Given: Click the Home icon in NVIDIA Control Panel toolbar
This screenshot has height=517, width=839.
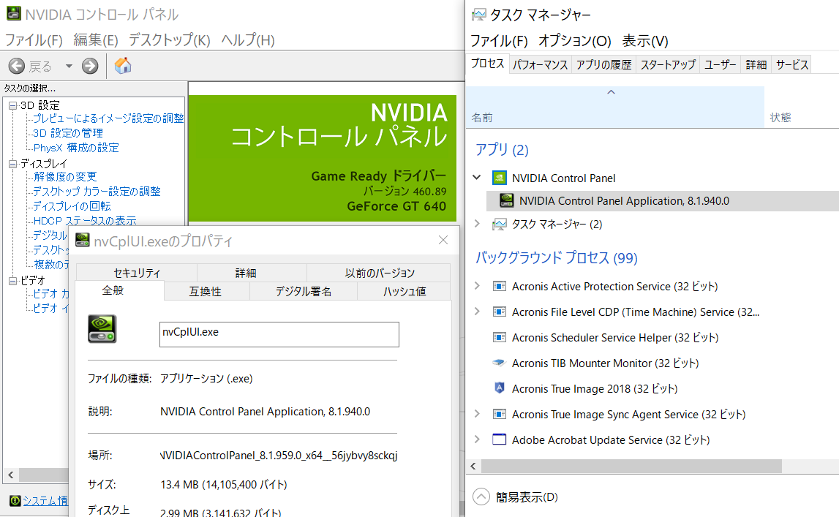Looking at the screenshot, I should point(123,66).
